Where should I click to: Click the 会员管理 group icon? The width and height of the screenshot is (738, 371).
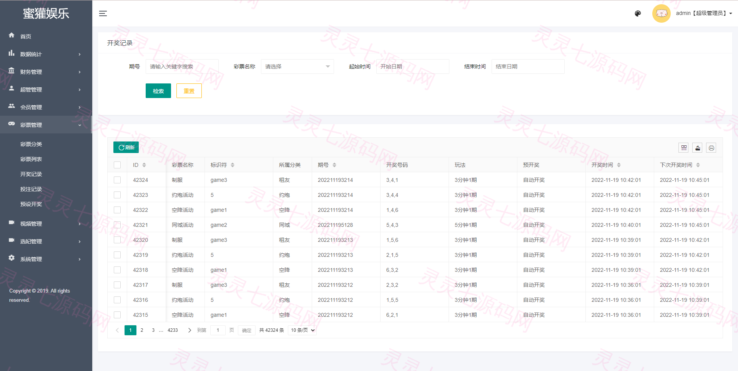click(x=12, y=106)
